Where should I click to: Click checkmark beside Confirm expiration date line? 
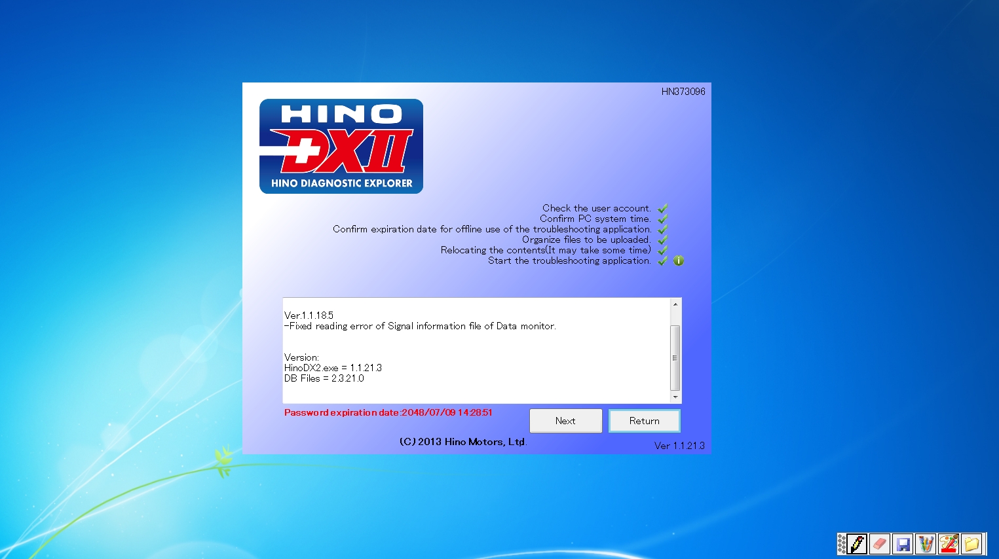pyautogui.click(x=662, y=228)
